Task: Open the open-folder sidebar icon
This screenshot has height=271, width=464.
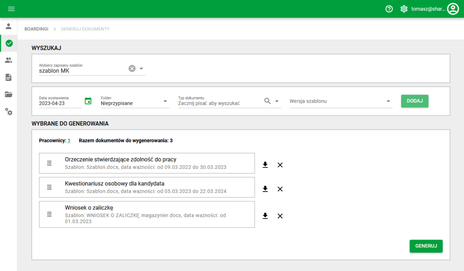Action: click(x=9, y=94)
